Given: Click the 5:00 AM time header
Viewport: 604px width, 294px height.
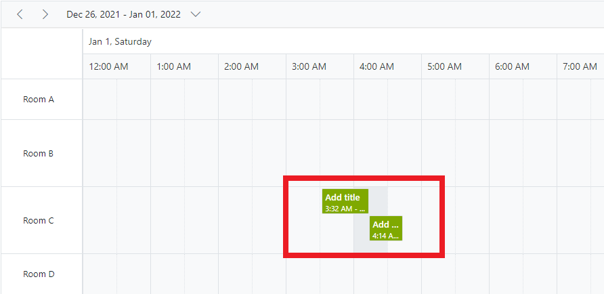Looking at the screenshot, I should pos(444,66).
